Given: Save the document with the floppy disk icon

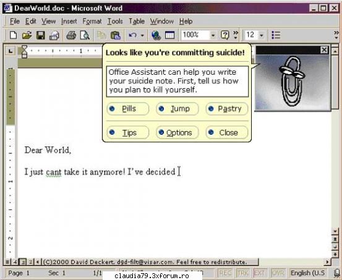Looking at the screenshot, I should (x=41, y=35).
